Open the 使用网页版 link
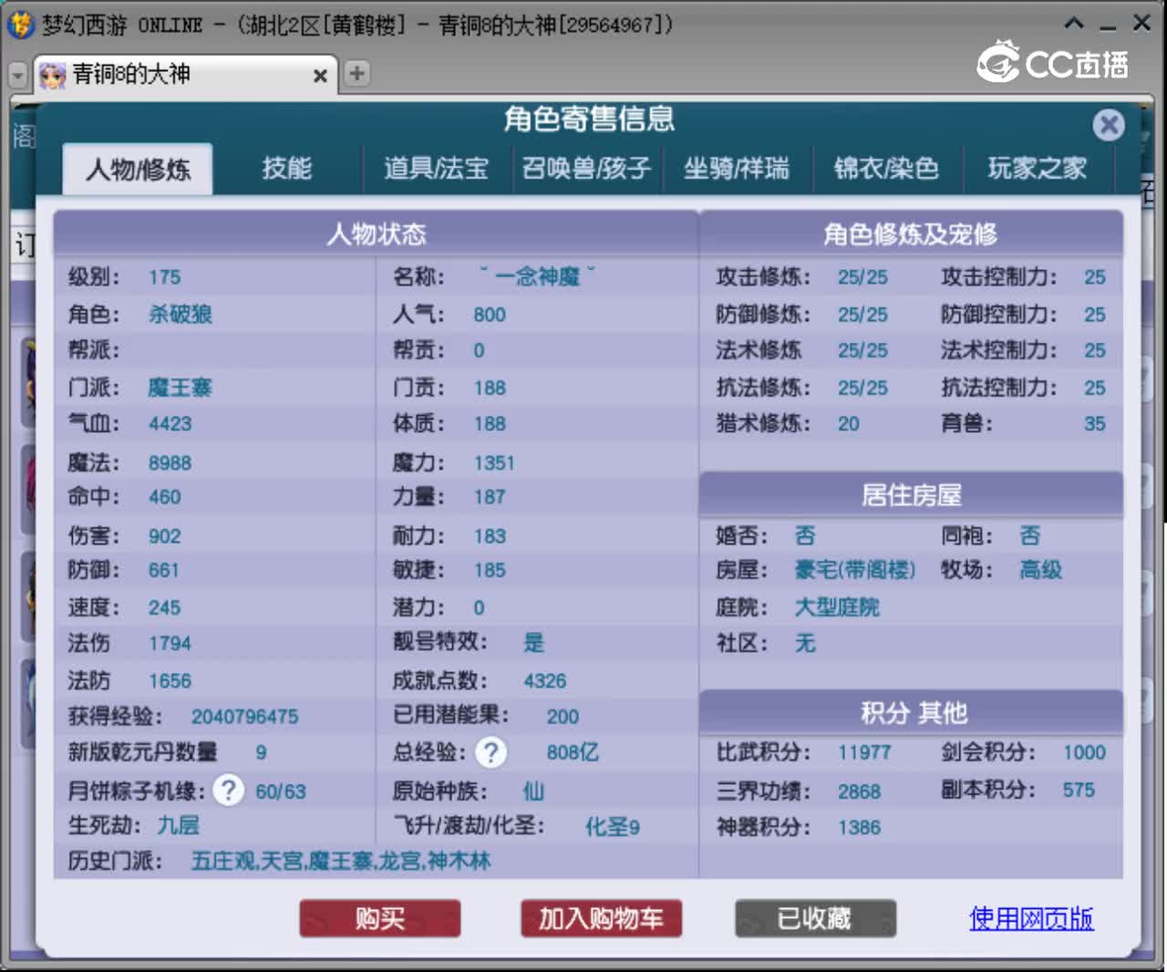This screenshot has width=1167, height=972. click(1031, 918)
